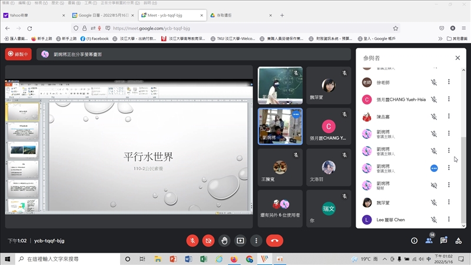Open more options in the call bar
Viewport: 471px width, 265px height.
tap(256, 240)
